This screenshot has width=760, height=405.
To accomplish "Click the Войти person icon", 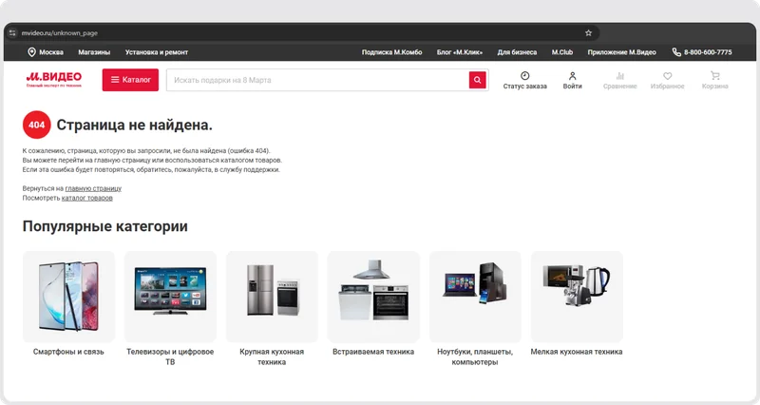I will (x=573, y=76).
